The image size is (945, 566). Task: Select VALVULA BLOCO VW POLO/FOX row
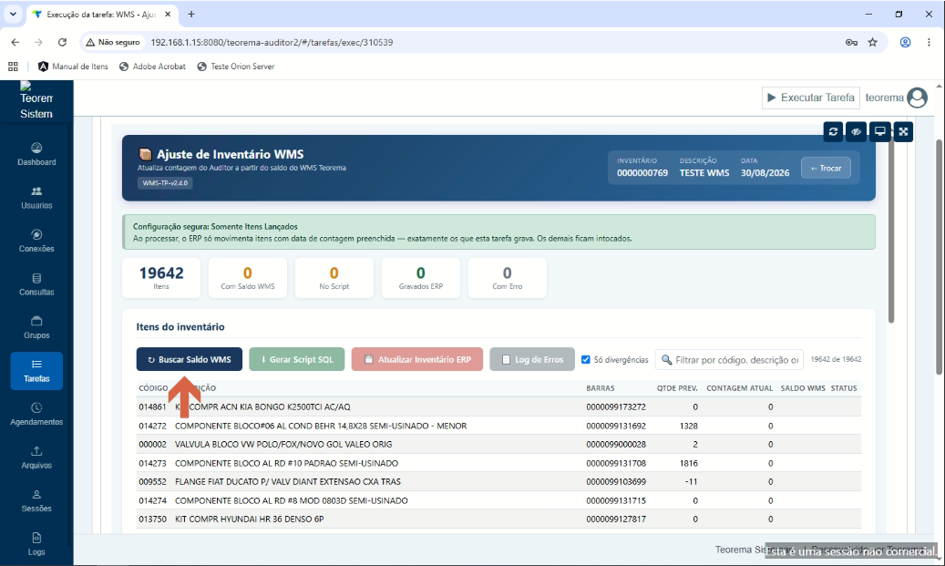tap(498, 444)
